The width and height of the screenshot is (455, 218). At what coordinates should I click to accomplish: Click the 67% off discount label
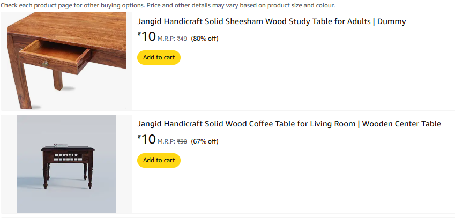tap(205, 141)
